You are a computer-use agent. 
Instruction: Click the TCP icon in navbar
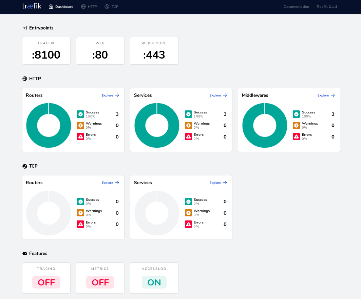coord(107,7)
